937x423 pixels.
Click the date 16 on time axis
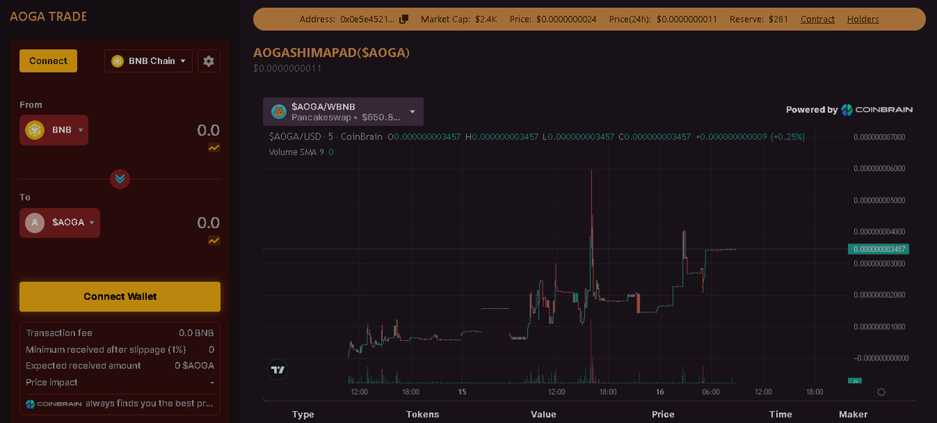click(x=659, y=392)
